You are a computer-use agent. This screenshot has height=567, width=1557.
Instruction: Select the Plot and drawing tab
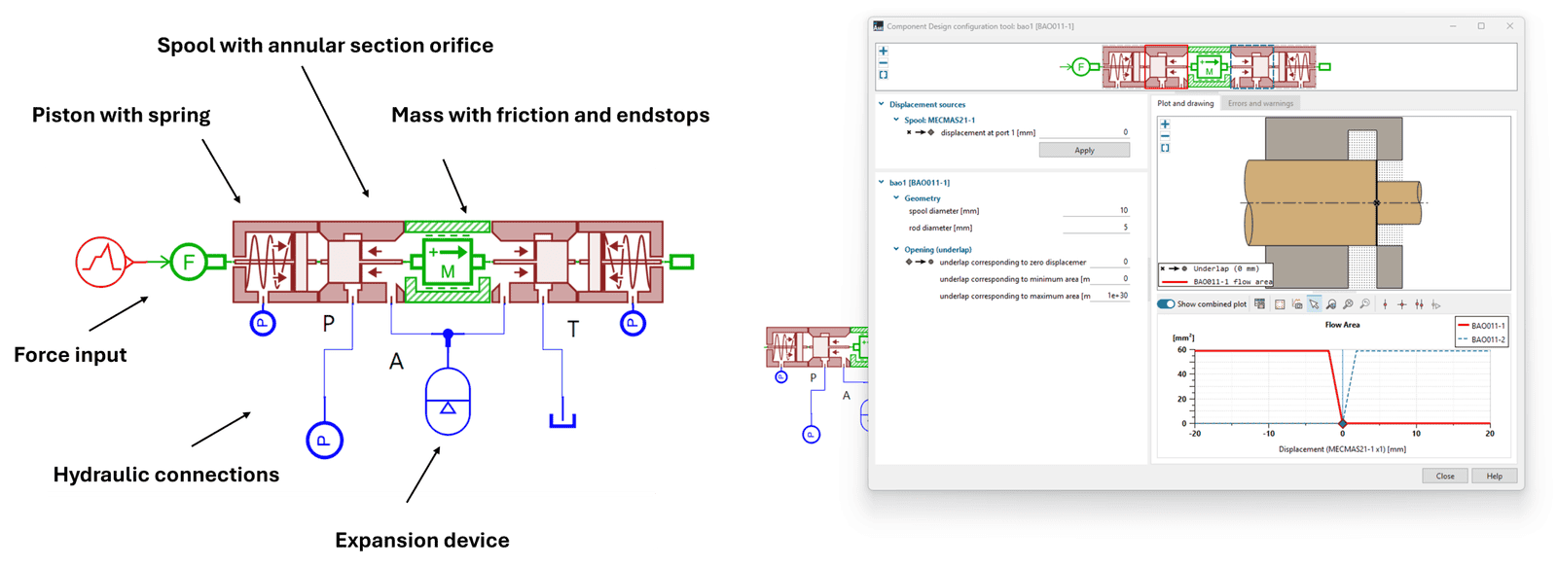click(1185, 103)
